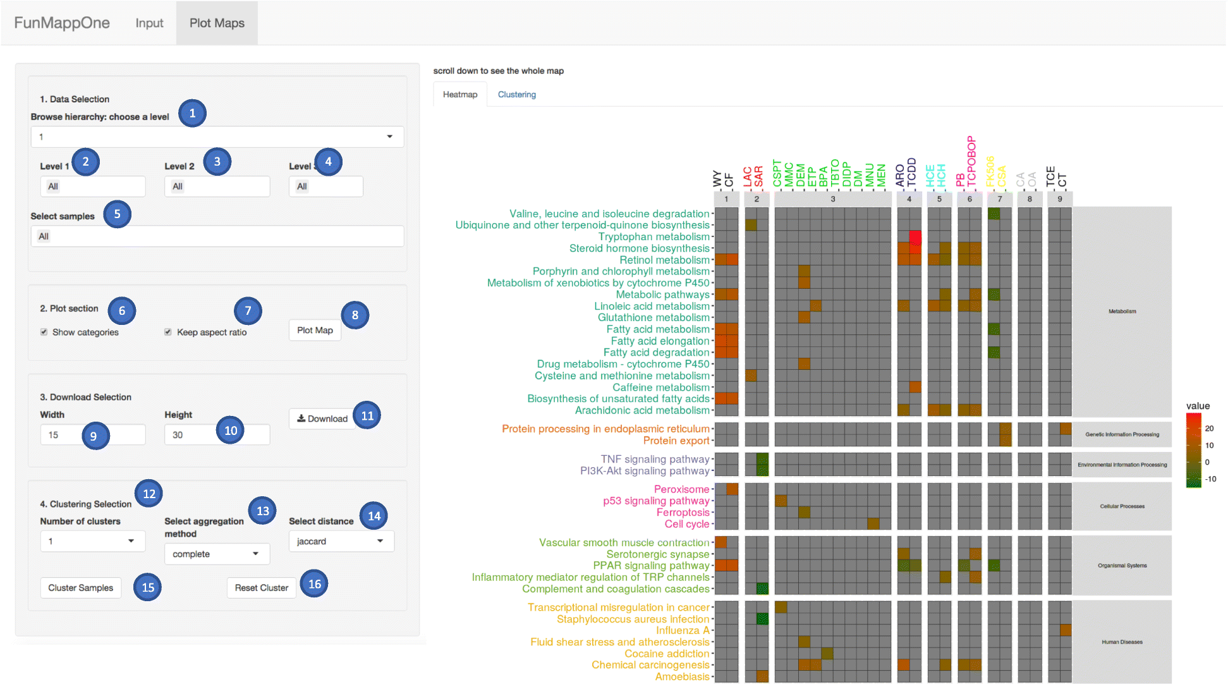
Task: Toggle the Show categories checkbox
Action: click(44, 332)
